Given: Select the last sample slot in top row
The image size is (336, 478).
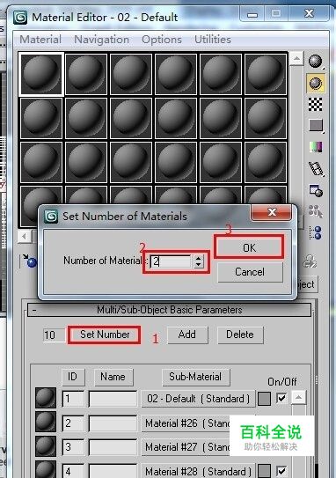Looking at the screenshot, I should (x=266, y=74).
